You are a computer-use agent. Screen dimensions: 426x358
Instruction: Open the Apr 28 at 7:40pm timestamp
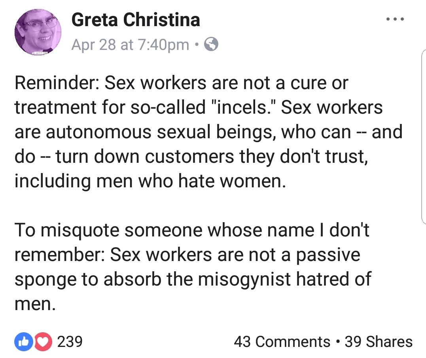130,45
